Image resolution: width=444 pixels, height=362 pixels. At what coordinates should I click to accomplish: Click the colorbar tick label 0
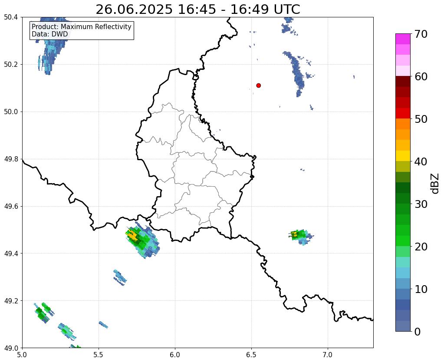click(x=418, y=332)
